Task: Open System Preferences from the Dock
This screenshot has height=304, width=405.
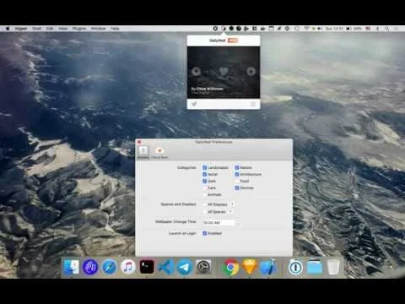Action: tap(203, 266)
